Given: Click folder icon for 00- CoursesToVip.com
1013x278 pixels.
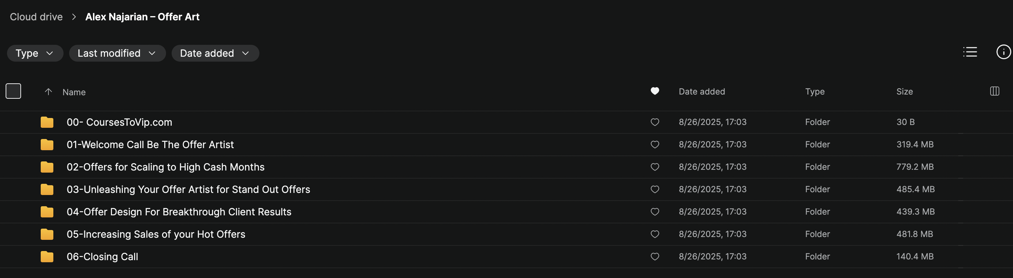Looking at the screenshot, I should 47,122.
